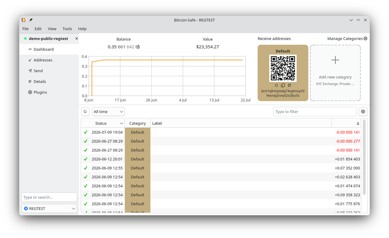Click the green checkmark for 2026-06-12 20:01
389x238 pixels.
(x=86, y=159)
